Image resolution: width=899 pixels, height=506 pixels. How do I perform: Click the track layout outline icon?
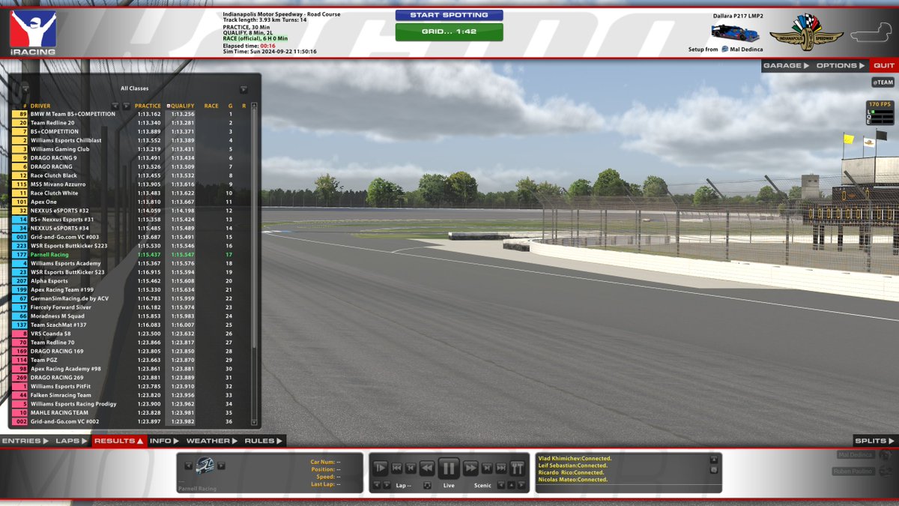pos(870,34)
